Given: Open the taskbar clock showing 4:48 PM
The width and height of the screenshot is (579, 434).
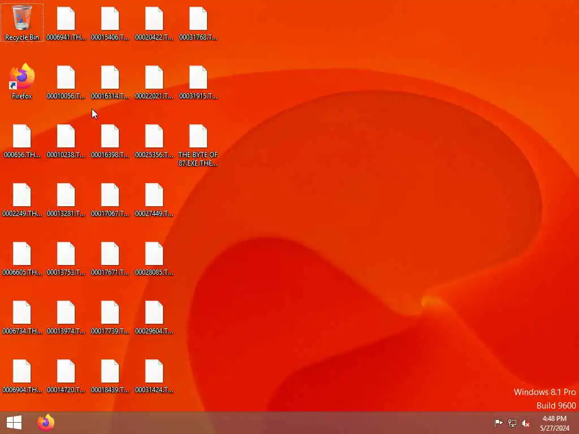Looking at the screenshot, I should [x=555, y=423].
